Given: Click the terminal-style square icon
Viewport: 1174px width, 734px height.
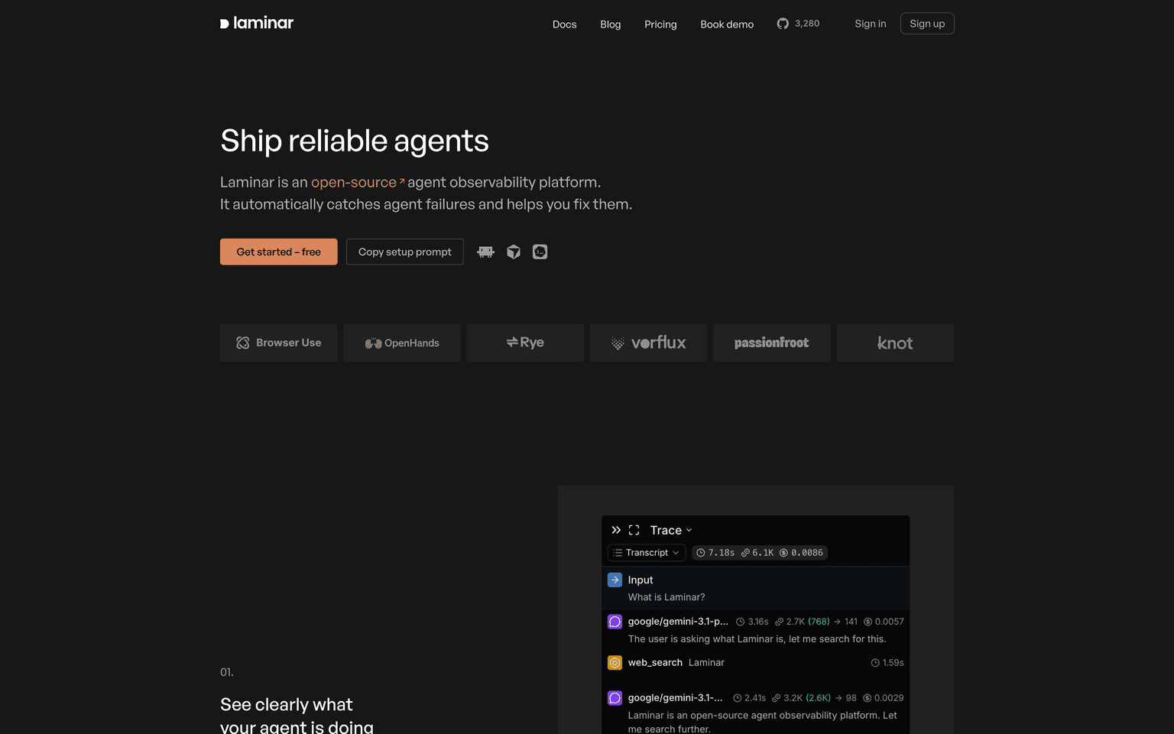Looking at the screenshot, I should [540, 252].
